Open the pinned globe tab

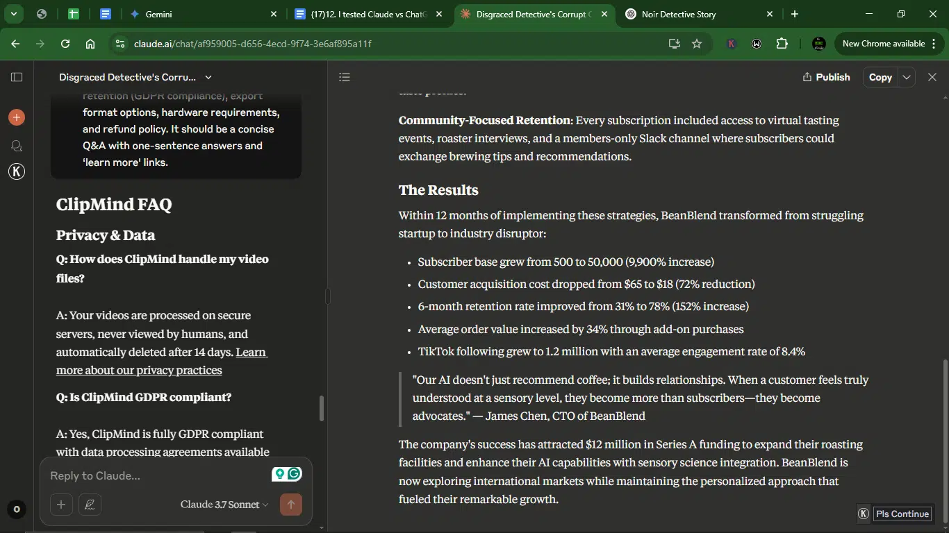point(42,14)
